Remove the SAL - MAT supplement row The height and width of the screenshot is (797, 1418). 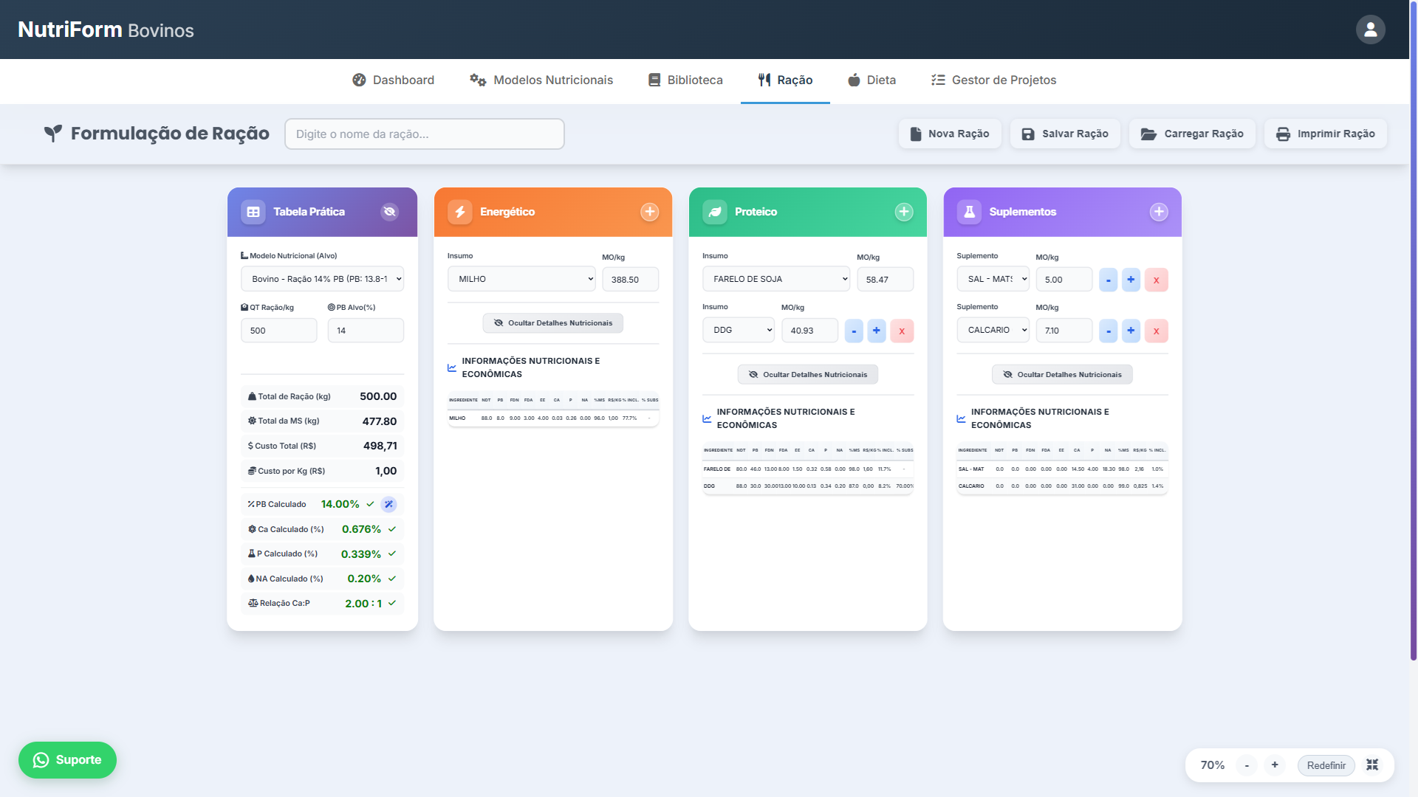1157,280
